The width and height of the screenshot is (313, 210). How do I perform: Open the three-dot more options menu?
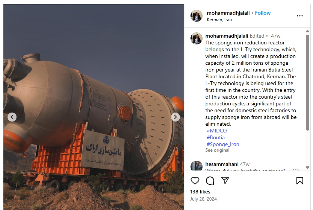point(299,16)
